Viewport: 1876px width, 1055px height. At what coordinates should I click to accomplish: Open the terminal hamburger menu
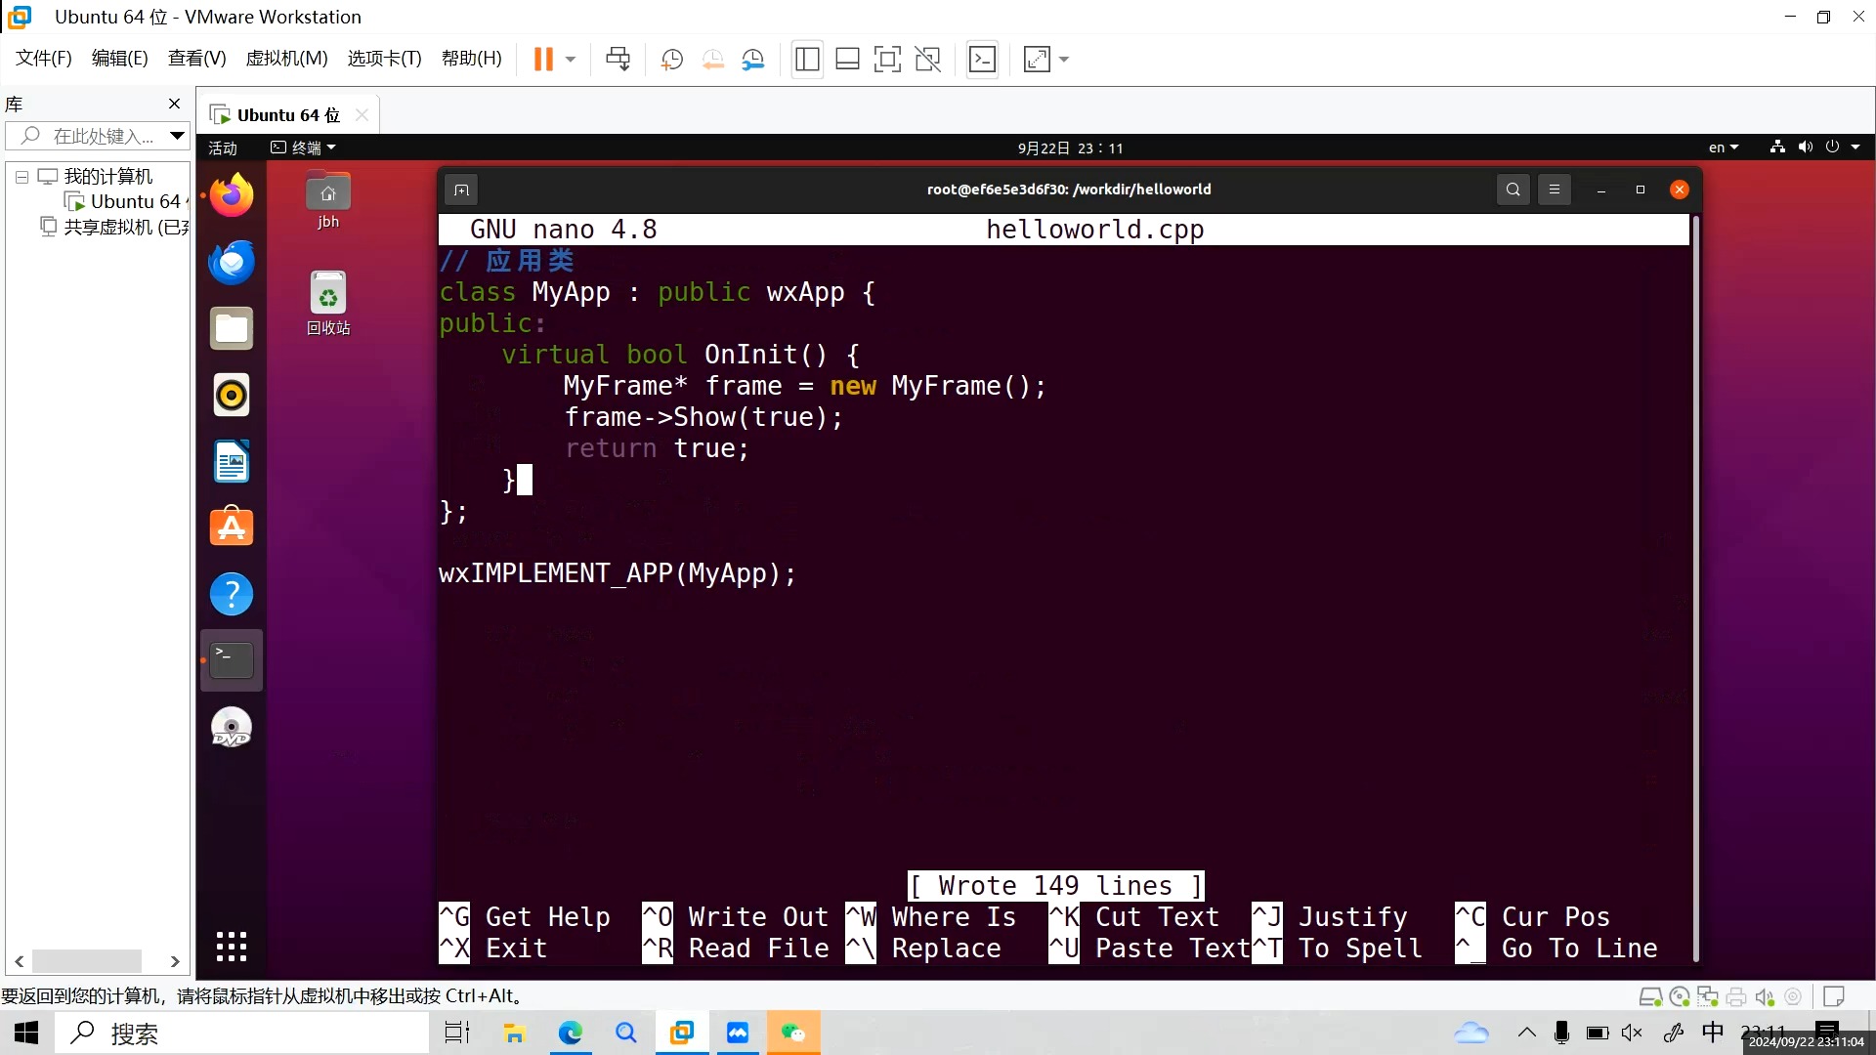1555,190
